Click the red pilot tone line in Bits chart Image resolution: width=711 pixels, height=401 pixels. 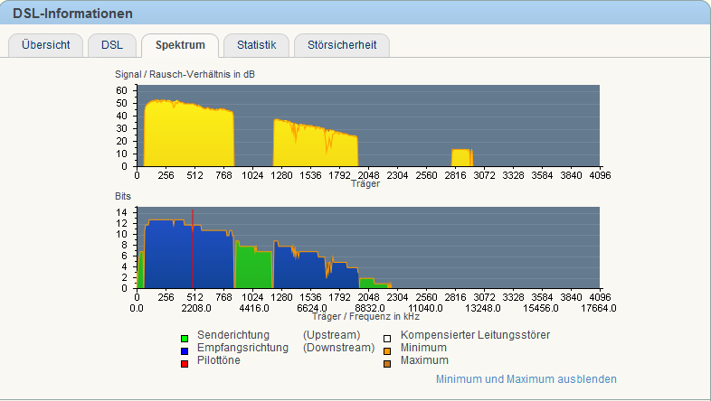(x=193, y=253)
